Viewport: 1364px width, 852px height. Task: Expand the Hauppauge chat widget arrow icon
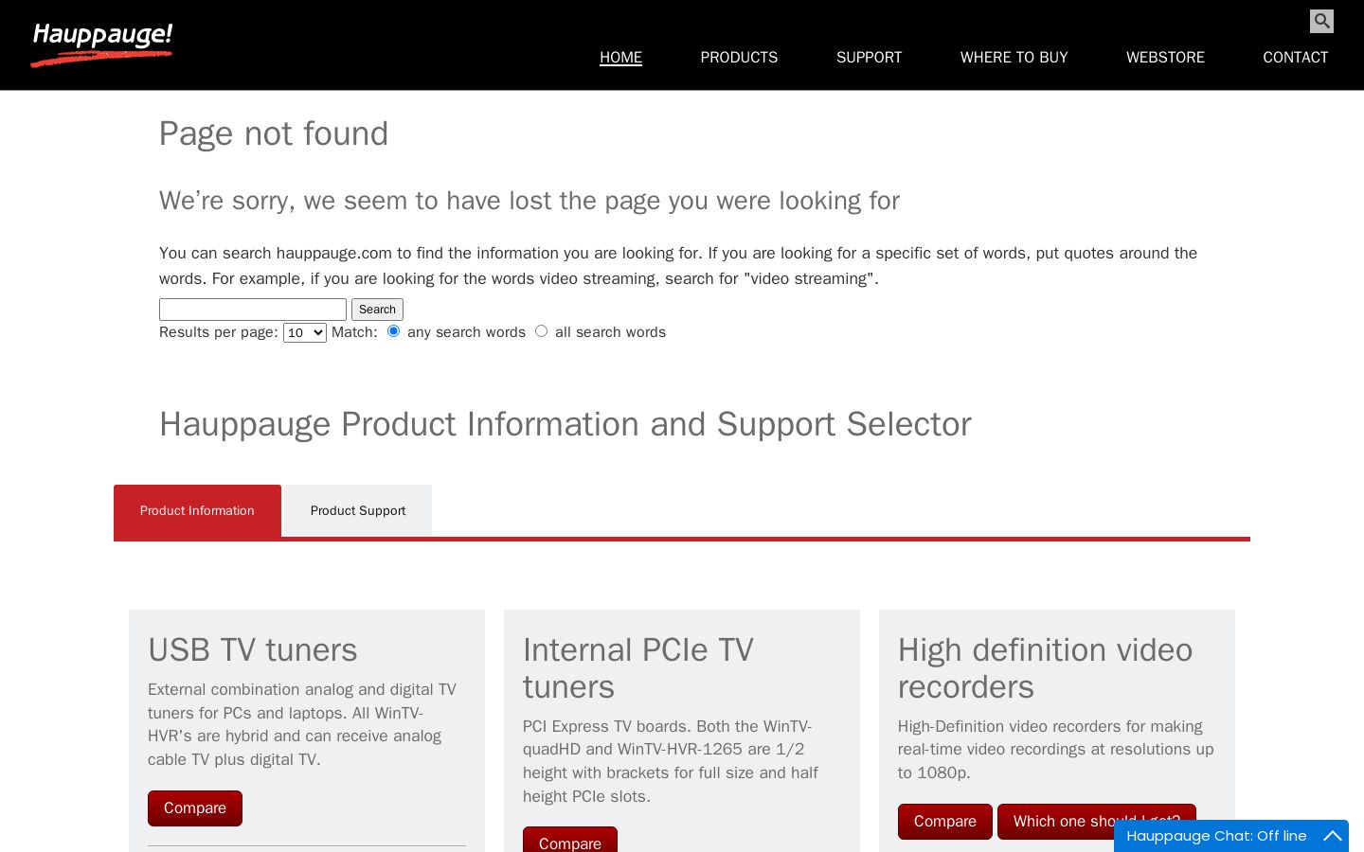point(1333,836)
